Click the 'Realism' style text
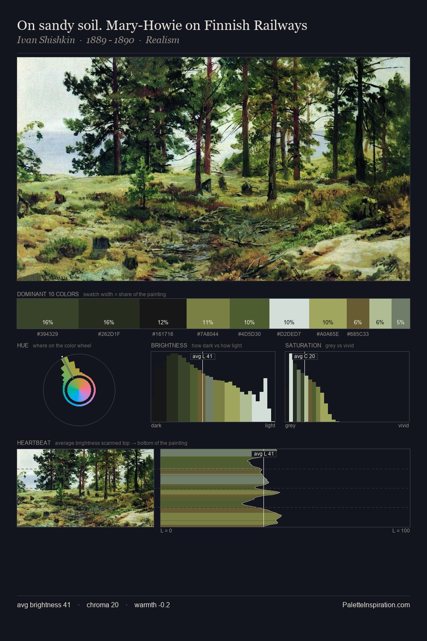 162,40
